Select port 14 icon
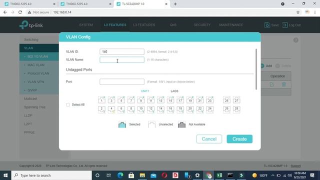Image resolution: width=320 pixels, height=180 pixels. click(160, 109)
